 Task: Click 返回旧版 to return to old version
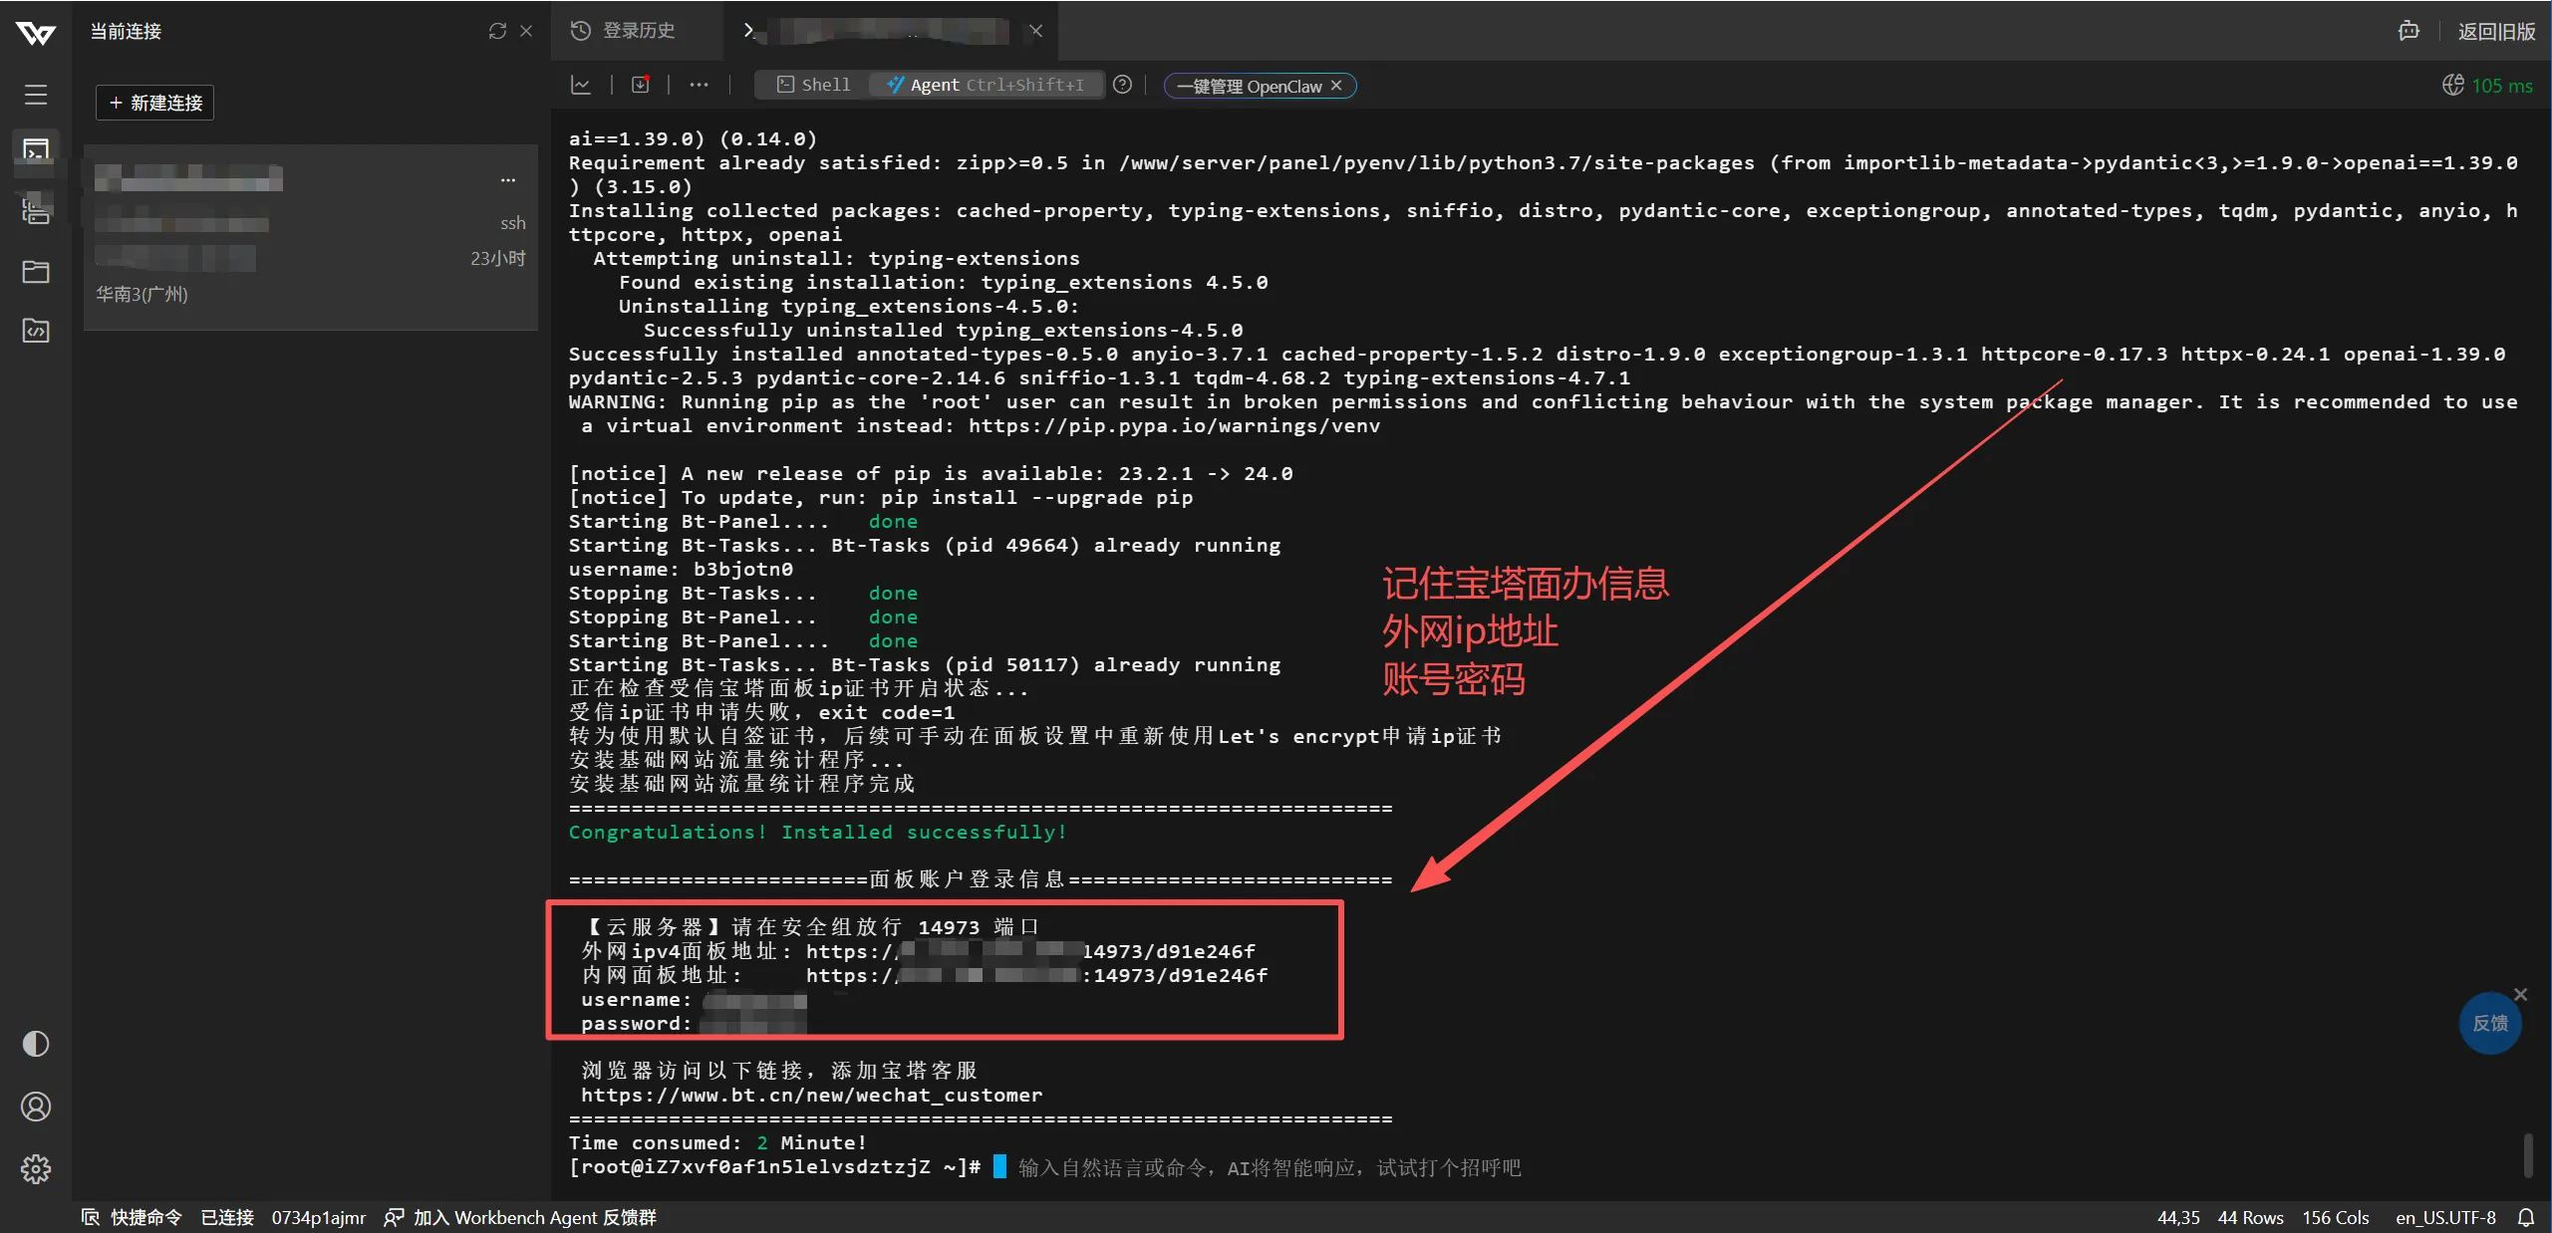[x=2496, y=31]
